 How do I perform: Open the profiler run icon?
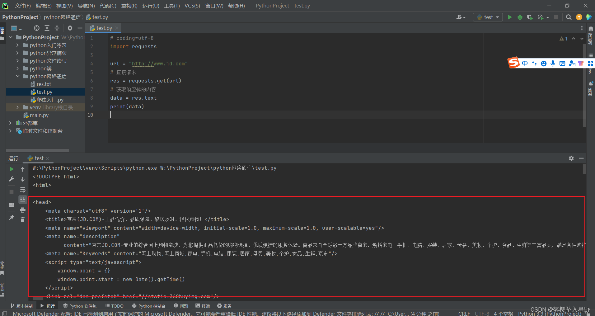tap(541, 17)
